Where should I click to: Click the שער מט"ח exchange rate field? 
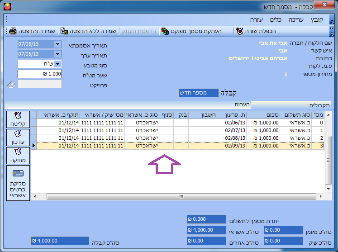tap(40, 74)
